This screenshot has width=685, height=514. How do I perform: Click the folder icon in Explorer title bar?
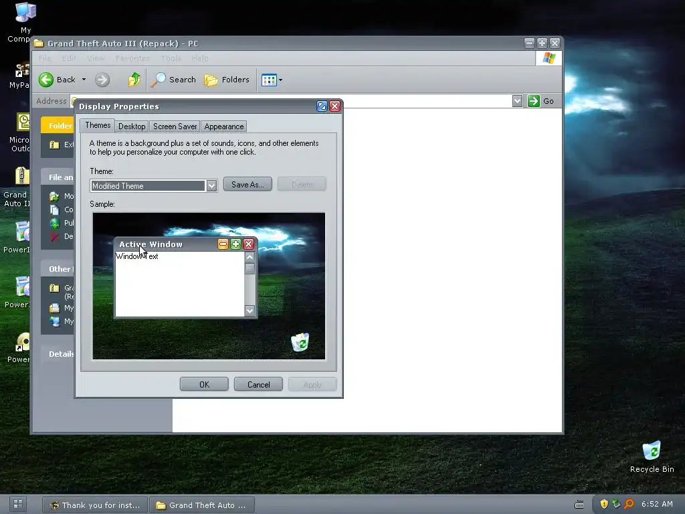pos(39,43)
